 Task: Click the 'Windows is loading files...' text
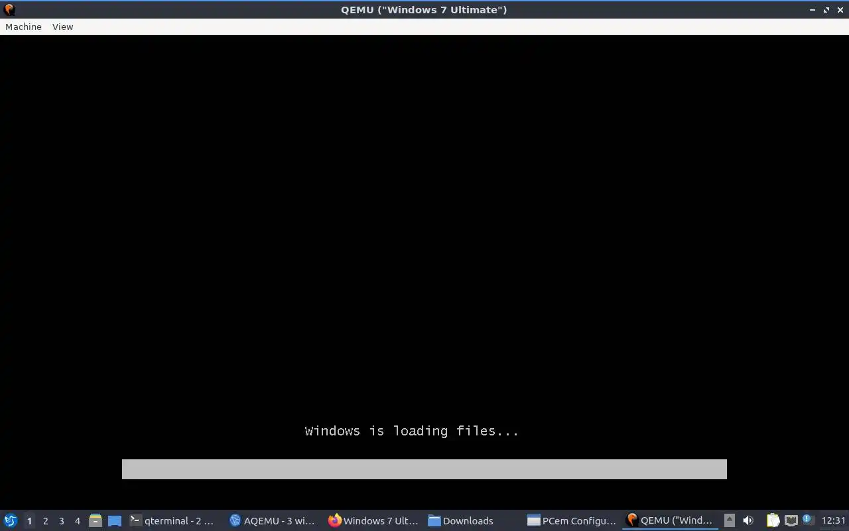click(412, 431)
